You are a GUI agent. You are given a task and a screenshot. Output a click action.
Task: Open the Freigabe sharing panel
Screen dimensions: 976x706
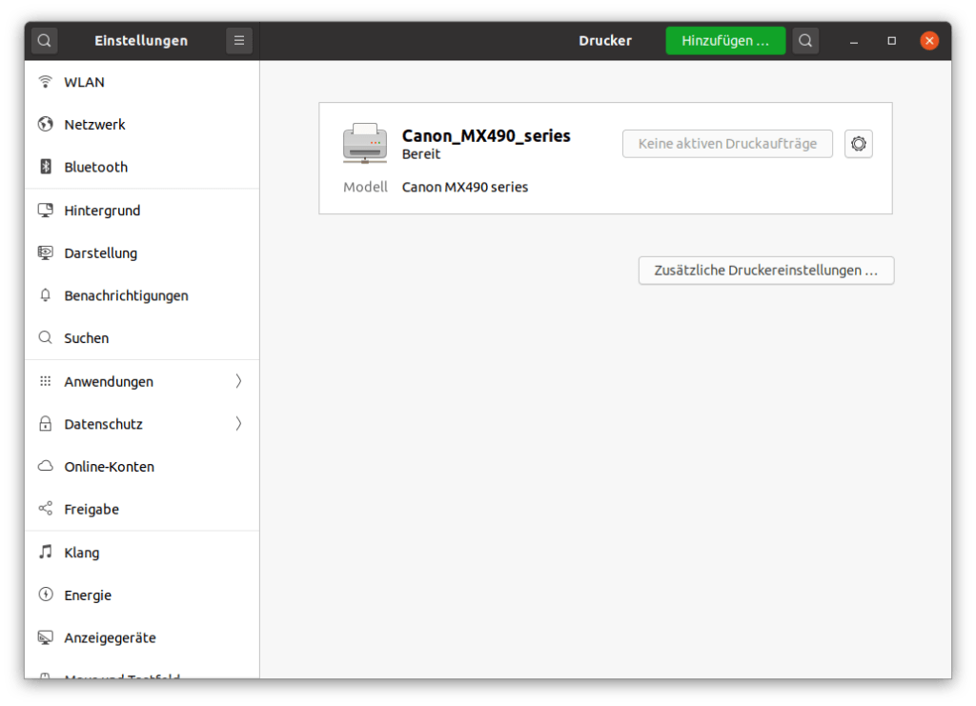(91, 510)
